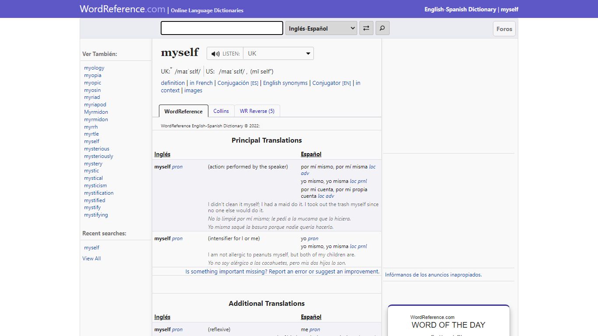Open the capitalized Myrmidon entry

coord(96,112)
